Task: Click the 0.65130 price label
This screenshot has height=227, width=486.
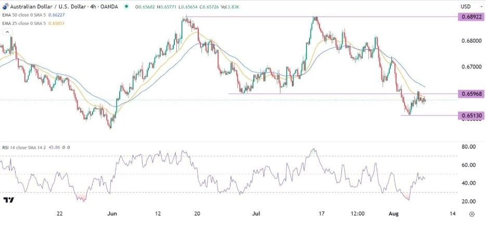Action: point(471,116)
